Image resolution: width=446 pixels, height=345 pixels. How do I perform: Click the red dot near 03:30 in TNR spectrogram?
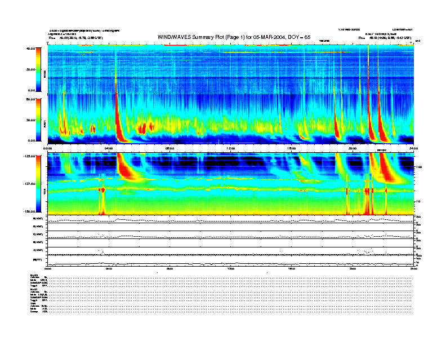click(102, 191)
